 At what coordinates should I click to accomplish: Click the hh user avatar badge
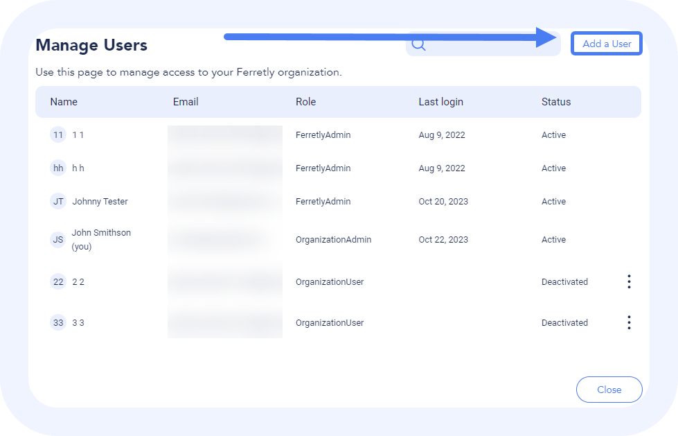point(58,168)
